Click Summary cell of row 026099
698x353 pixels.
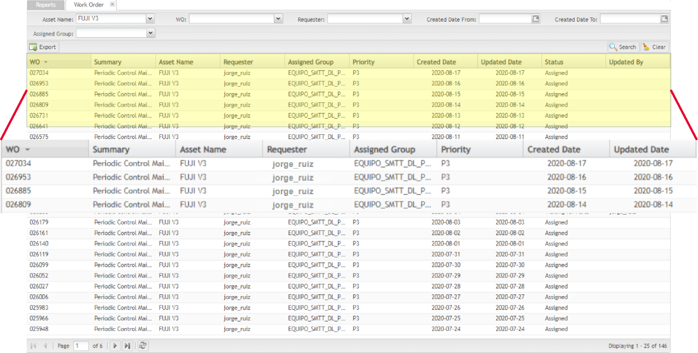pos(123,265)
